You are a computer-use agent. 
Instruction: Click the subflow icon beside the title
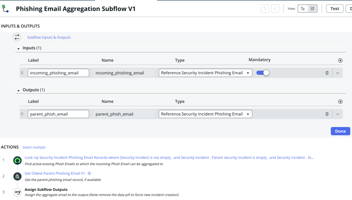coord(5,9)
